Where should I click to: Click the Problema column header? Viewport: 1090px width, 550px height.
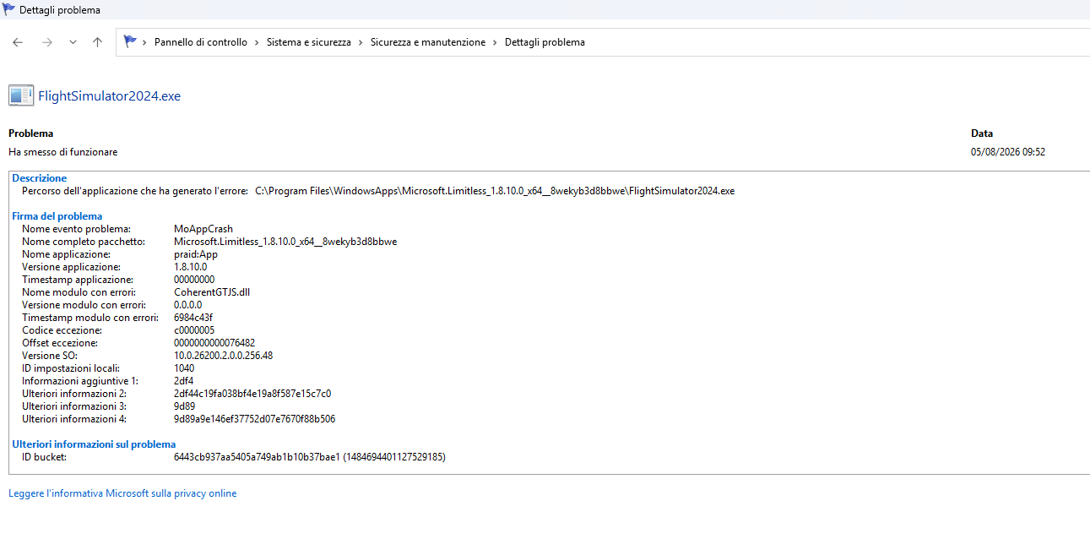click(30, 133)
